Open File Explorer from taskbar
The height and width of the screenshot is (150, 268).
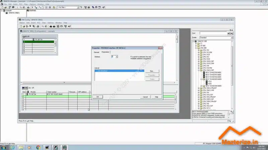point(21,147)
